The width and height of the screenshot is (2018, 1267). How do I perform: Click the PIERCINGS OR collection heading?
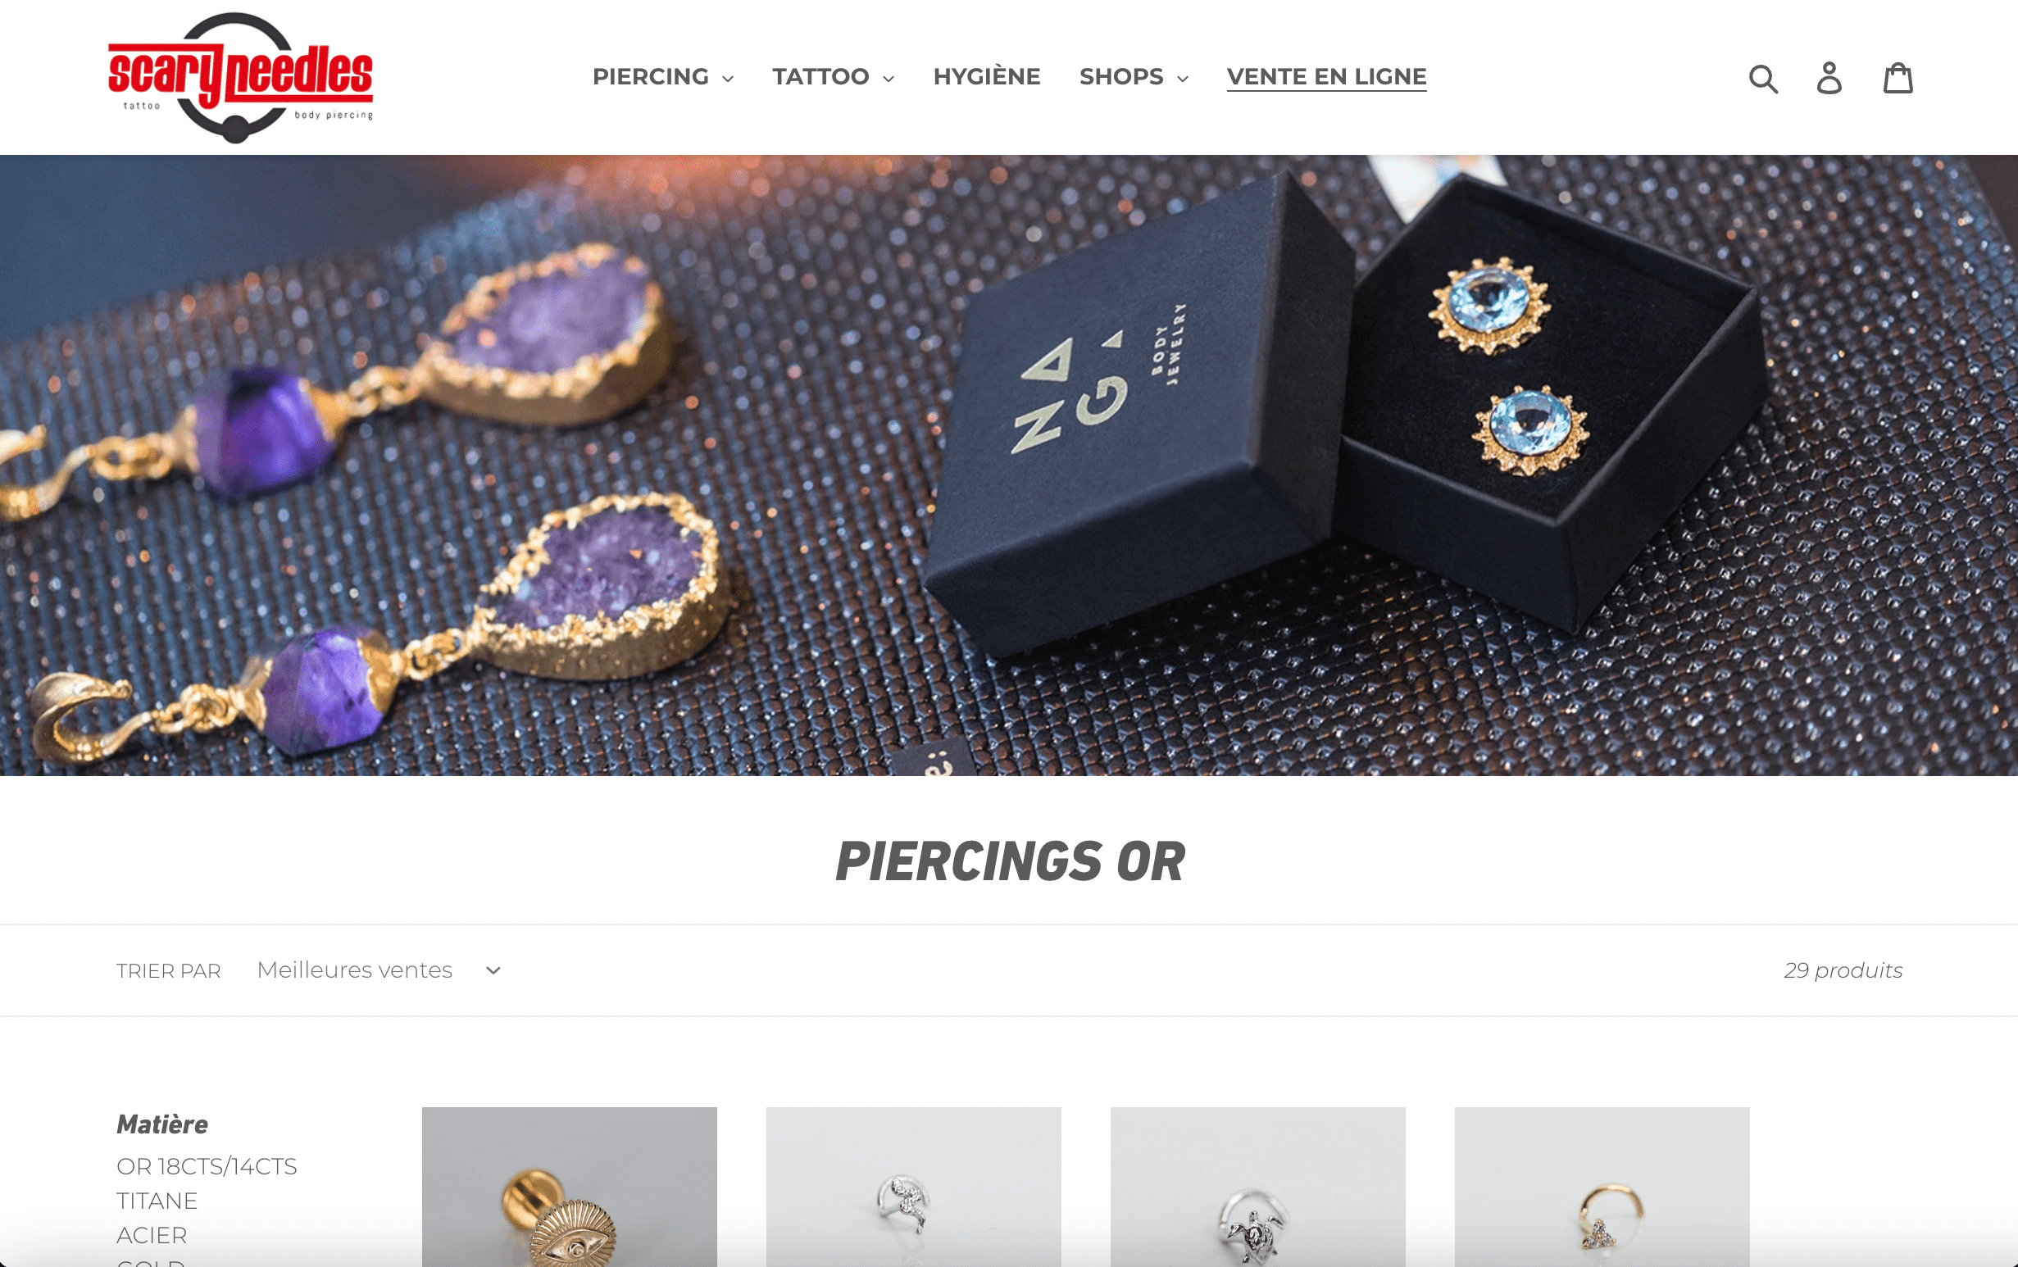[x=1010, y=861]
